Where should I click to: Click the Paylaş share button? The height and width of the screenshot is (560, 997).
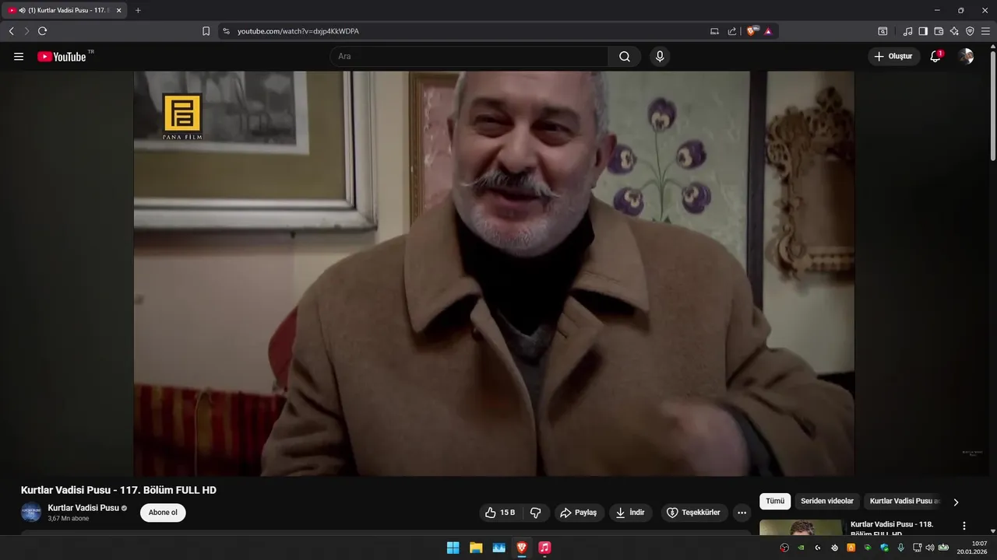tap(579, 513)
